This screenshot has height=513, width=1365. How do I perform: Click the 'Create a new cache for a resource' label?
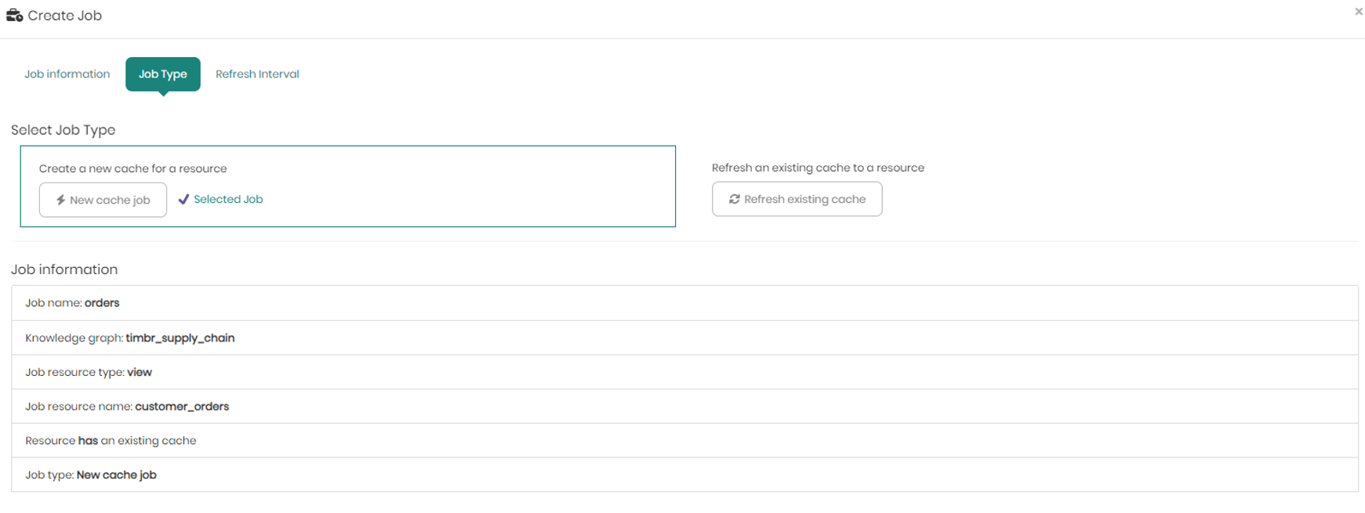[133, 168]
